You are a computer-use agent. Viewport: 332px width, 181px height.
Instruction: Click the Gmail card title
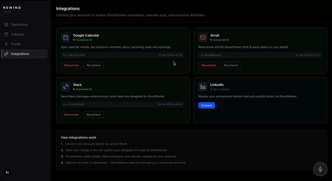pos(215,35)
